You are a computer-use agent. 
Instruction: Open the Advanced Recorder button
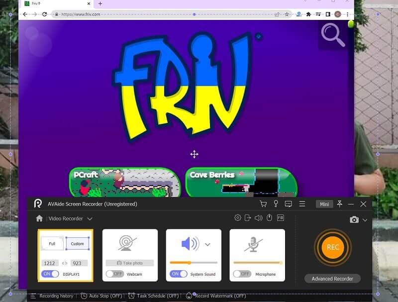click(332, 279)
